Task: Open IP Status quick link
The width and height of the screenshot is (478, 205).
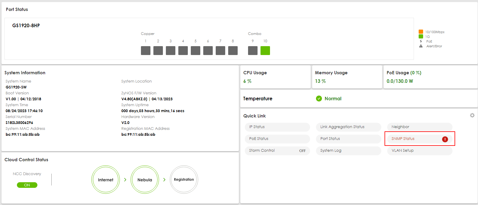Action: 277,127
